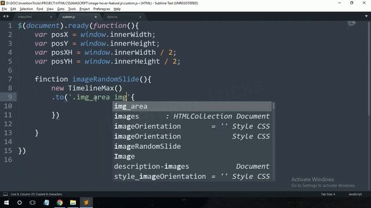Choose imageOrientation = '' suggestion
The width and height of the screenshot is (371, 208).
coord(192,127)
